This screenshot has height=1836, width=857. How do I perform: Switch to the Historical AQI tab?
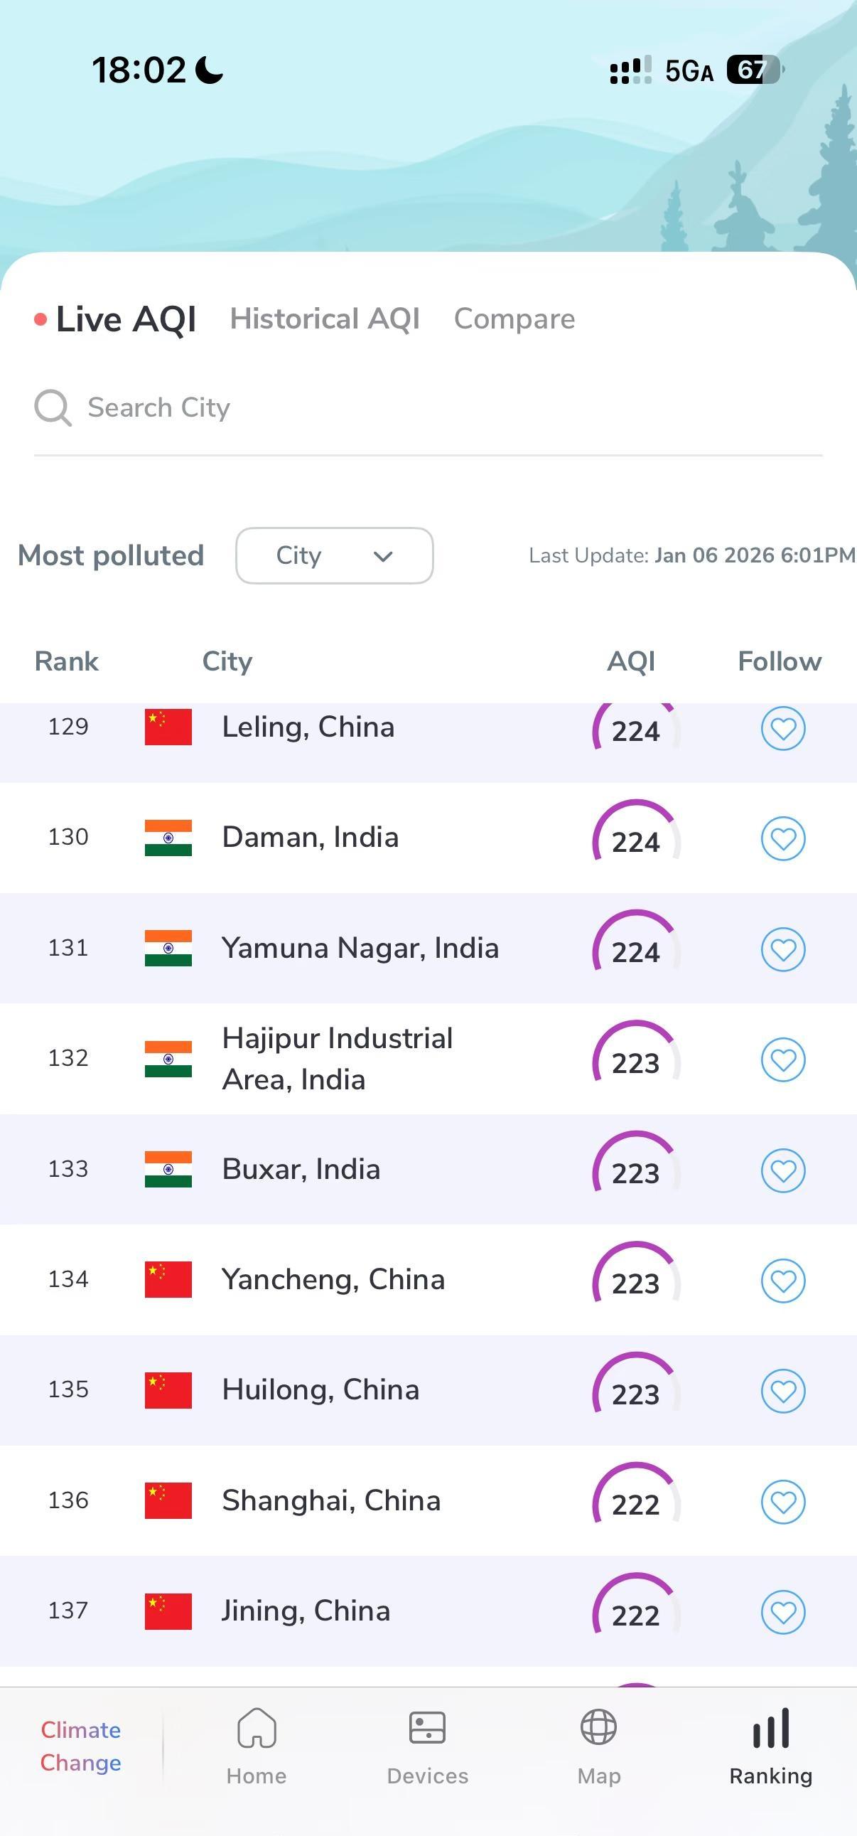[x=325, y=319]
